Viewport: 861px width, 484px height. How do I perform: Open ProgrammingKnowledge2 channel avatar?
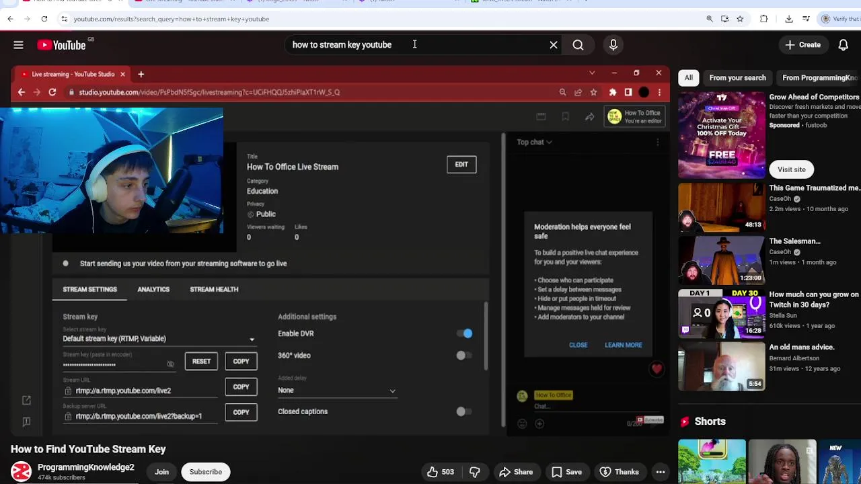(21, 472)
